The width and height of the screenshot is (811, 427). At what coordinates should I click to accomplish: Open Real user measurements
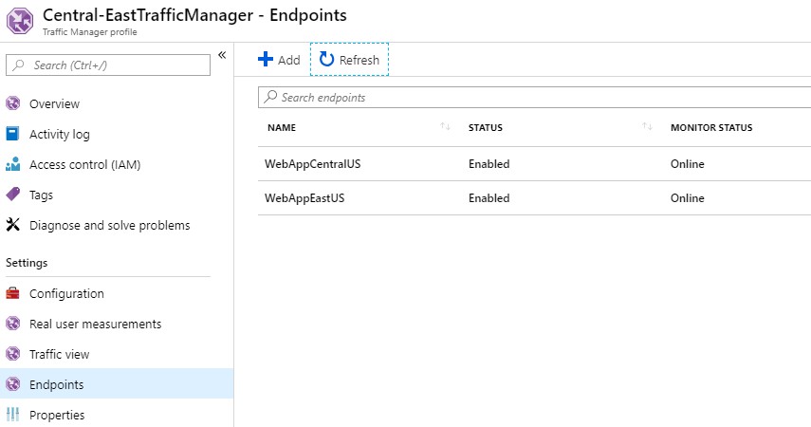click(x=95, y=324)
